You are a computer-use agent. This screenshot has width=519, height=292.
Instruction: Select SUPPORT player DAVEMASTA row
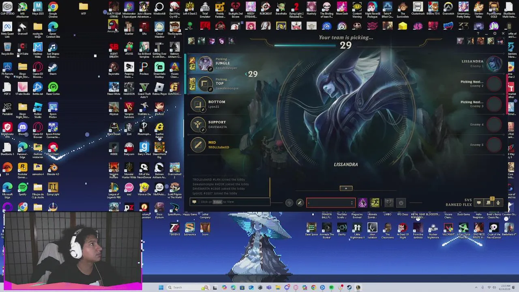(x=215, y=125)
